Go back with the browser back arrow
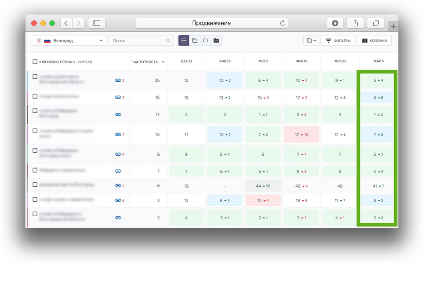Screen dimensions: 424x297 [x=66, y=23]
